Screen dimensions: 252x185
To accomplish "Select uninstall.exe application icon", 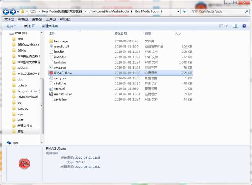I will pyautogui.click(x=51, y=94).
